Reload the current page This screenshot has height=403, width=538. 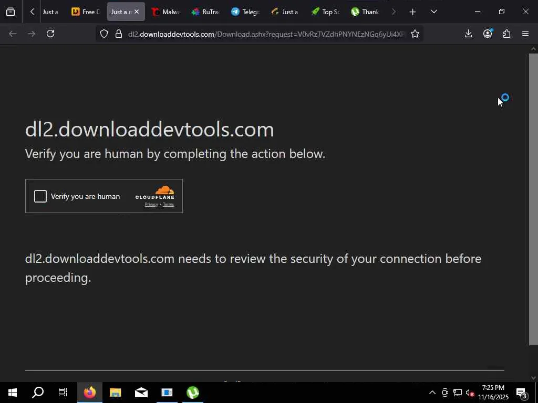(x=50, y=34)
